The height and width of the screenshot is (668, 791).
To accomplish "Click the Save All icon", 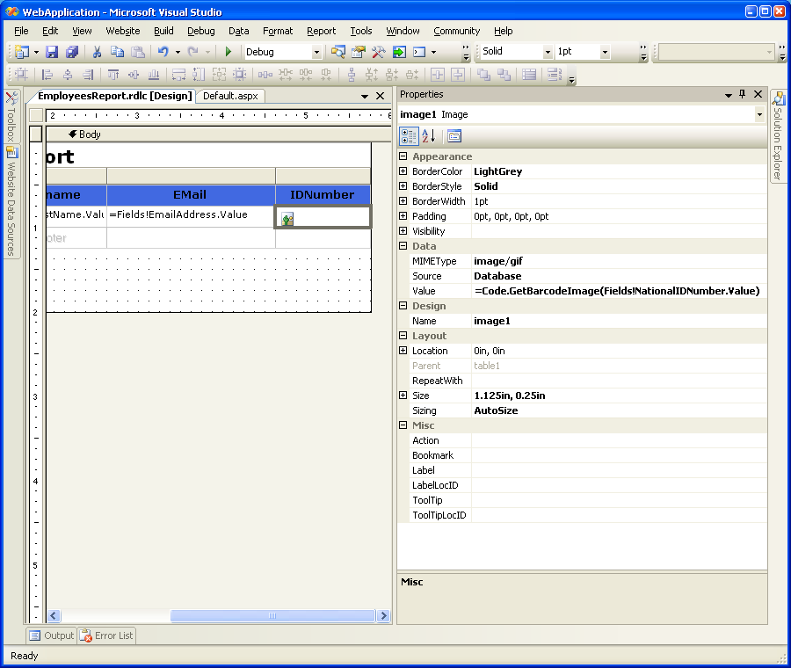I will (x=72, y=52).
